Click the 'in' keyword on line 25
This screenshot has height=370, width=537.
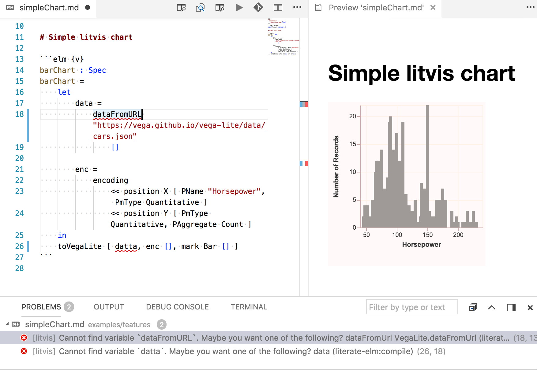62,235
